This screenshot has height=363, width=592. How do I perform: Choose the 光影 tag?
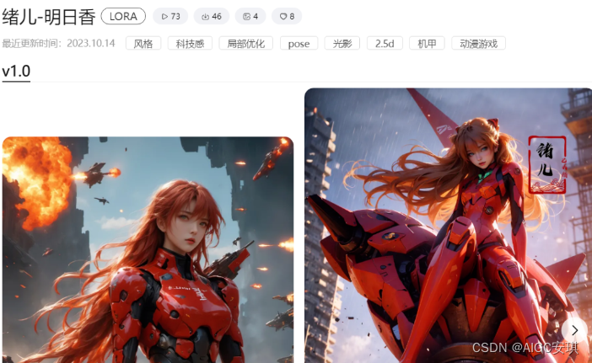tap(342, 43)
